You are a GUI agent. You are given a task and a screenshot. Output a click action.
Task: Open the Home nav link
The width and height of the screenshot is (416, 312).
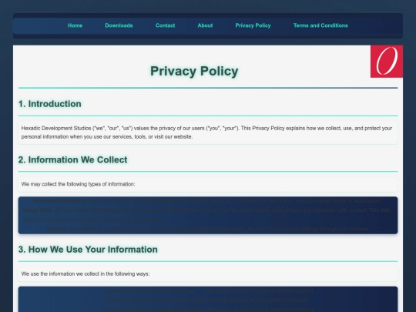[75, 25]
